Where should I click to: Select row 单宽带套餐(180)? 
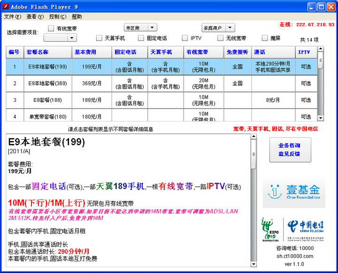tap(161, 115)
